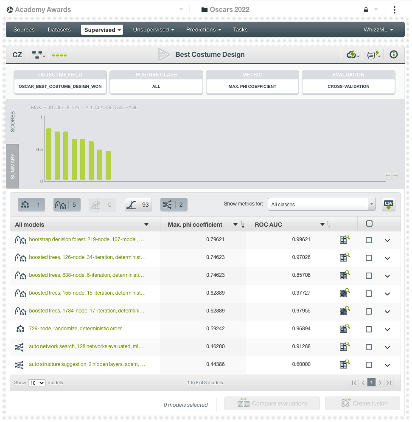Click the CSV download icon
The image size is (412, 422).
tap(388, 205)
